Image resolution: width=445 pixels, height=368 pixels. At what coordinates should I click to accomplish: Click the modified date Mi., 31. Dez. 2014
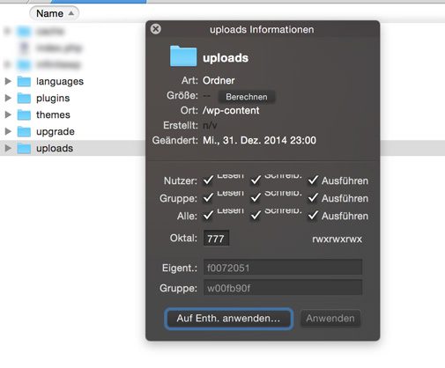[259, 140]
